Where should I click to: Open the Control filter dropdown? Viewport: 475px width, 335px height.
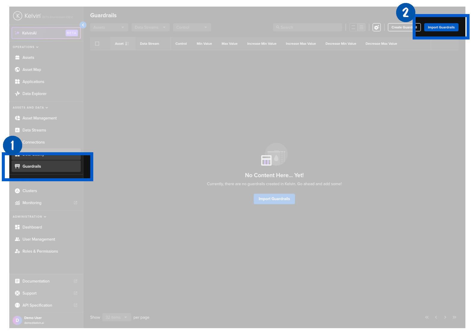[x=192, y=27]
